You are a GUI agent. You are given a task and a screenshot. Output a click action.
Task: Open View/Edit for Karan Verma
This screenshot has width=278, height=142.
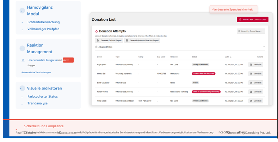tap(256, 92)
